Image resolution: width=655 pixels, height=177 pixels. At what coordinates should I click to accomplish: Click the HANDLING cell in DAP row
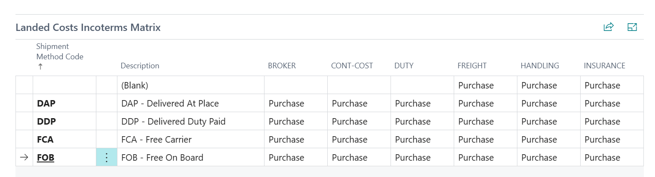click(x=548, y=104)
